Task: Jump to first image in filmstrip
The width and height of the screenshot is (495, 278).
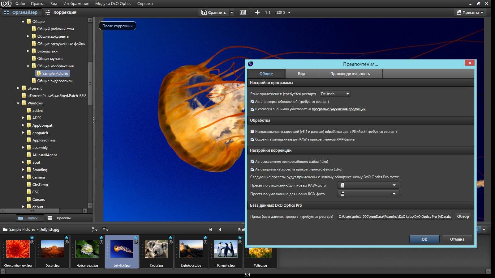Action: tap(210, 230)
